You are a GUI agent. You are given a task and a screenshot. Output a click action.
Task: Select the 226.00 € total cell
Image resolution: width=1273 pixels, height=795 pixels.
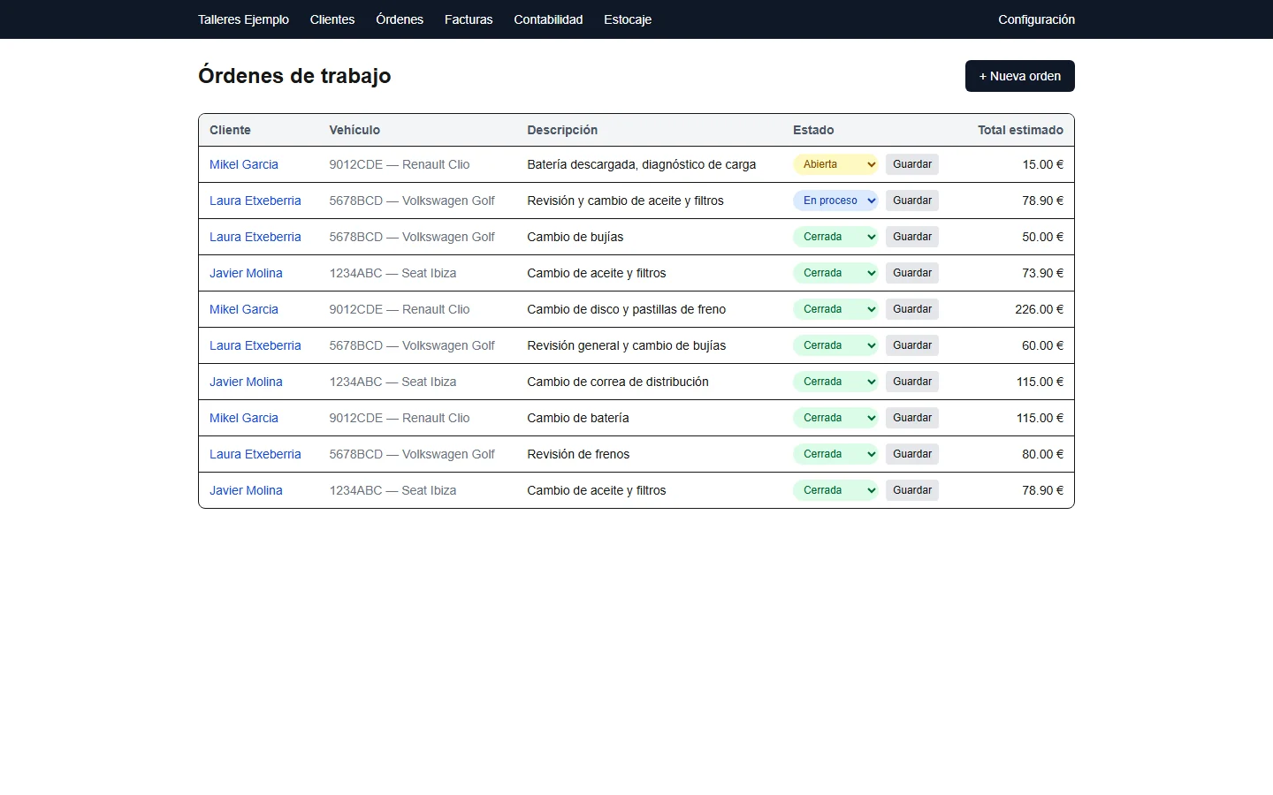click(x=1039, y=309)
